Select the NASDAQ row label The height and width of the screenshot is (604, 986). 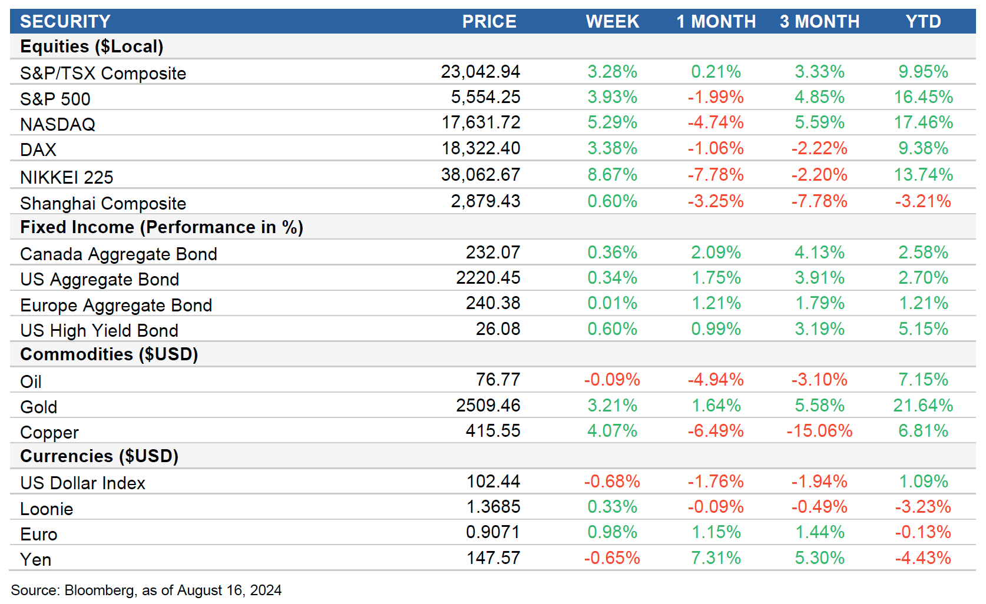click(58, 125)
